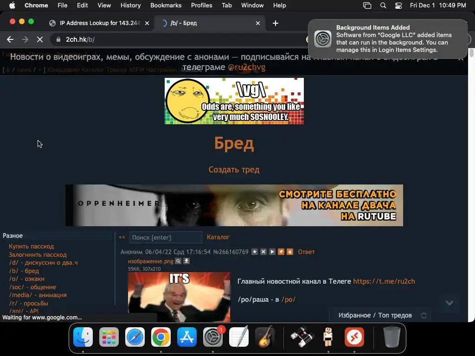Click the date and time in menu bar
The image size is (475, 356).
pyautogui.click(x=438, y=6)
